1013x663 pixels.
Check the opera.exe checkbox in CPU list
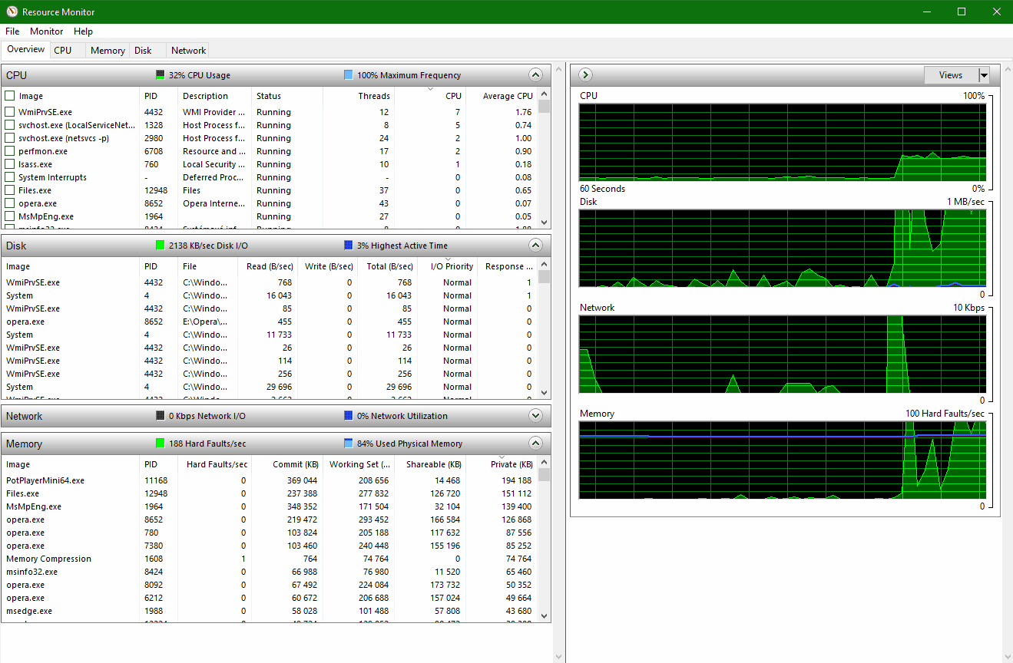(10, 203)
